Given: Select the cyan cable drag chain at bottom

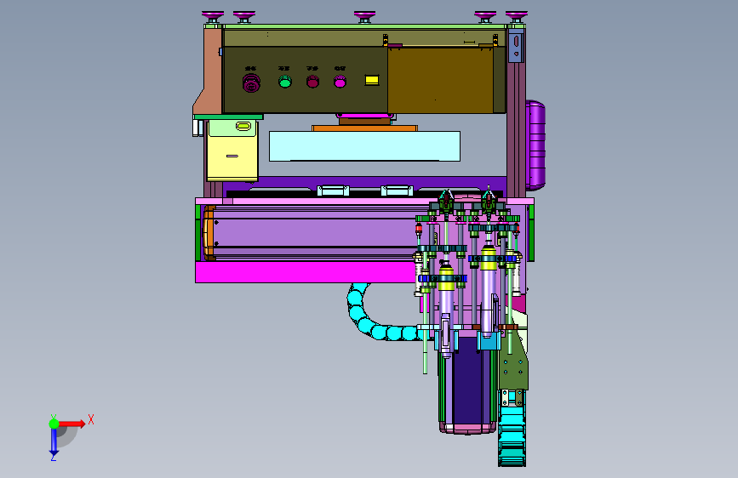Looking at the screenshot, I should [512, 435].
